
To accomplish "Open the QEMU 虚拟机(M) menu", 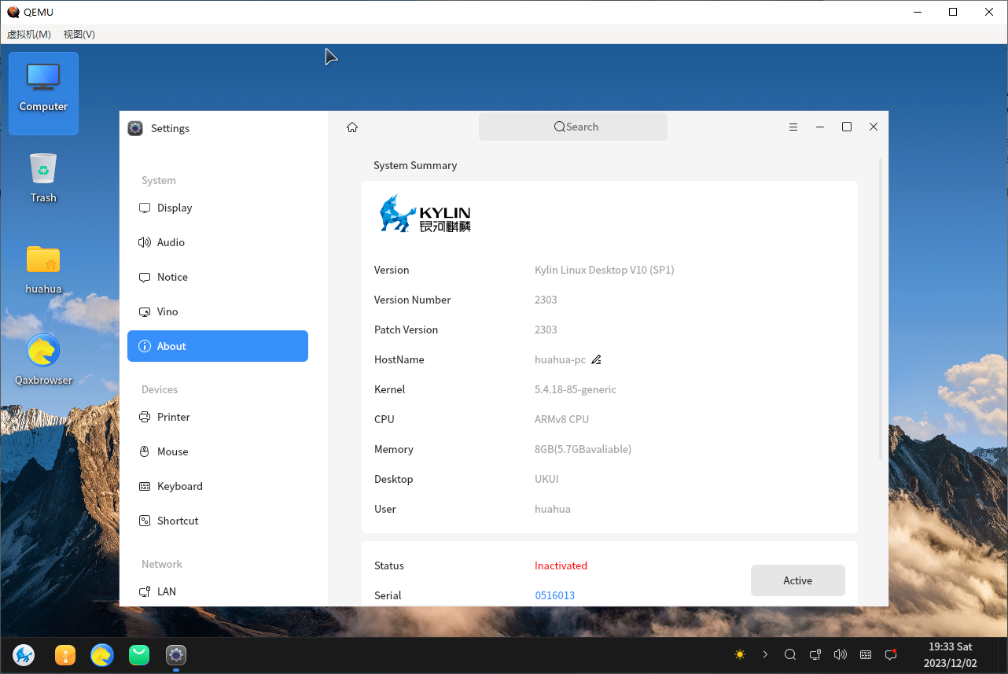I will [x=29, y=35].
